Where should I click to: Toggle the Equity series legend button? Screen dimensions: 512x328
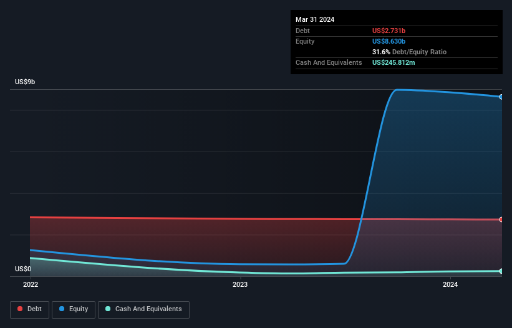[74, 309]
